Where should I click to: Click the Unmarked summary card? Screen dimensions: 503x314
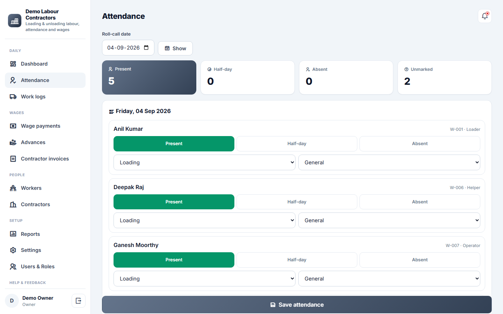(445, 77)
